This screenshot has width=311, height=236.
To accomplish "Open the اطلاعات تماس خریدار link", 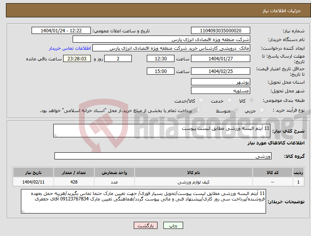I will [70, 48].
